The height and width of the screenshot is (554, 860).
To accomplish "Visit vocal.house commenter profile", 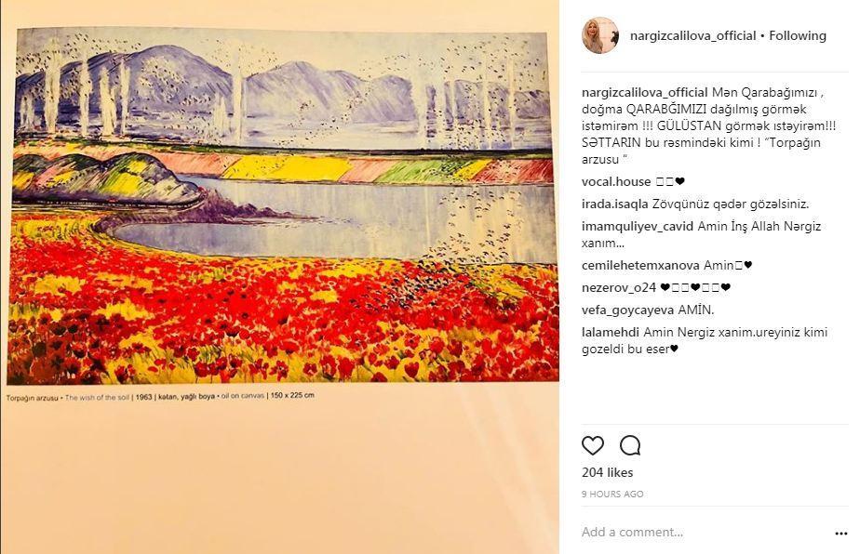I will [616, 181].
